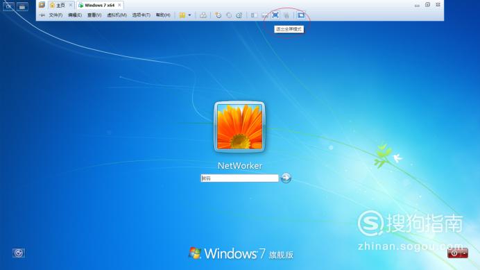Click the pin toolbar icon left of File menu
The width and height of the screenshot is (480, 270).
click(x=42, y=15)
